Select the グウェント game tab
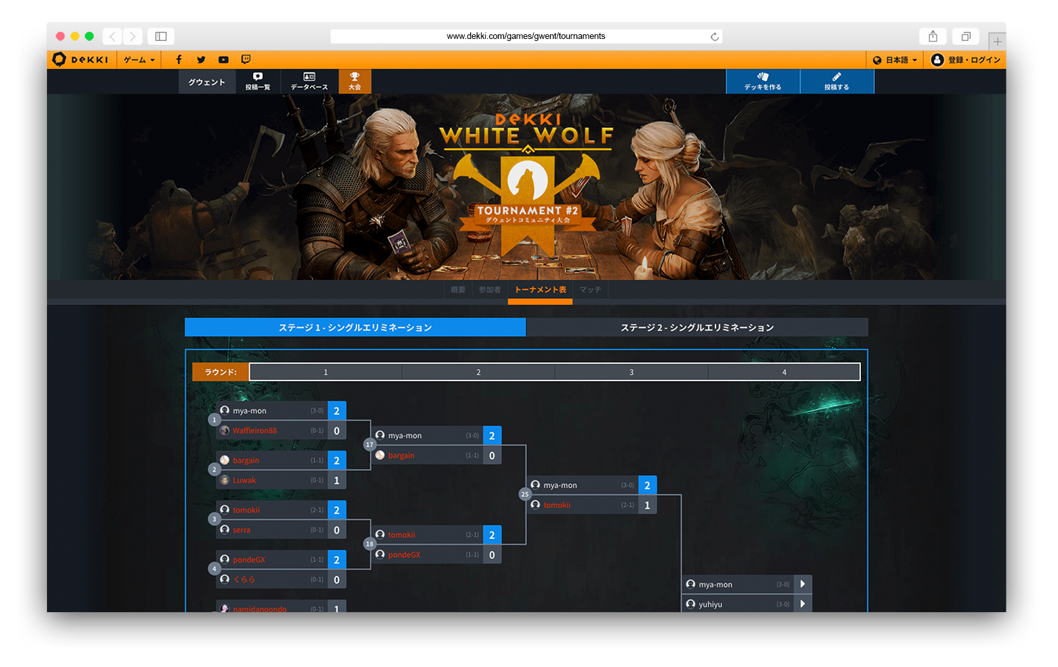The height and width of the screenshot is (667, 1058). click(206, 82)
